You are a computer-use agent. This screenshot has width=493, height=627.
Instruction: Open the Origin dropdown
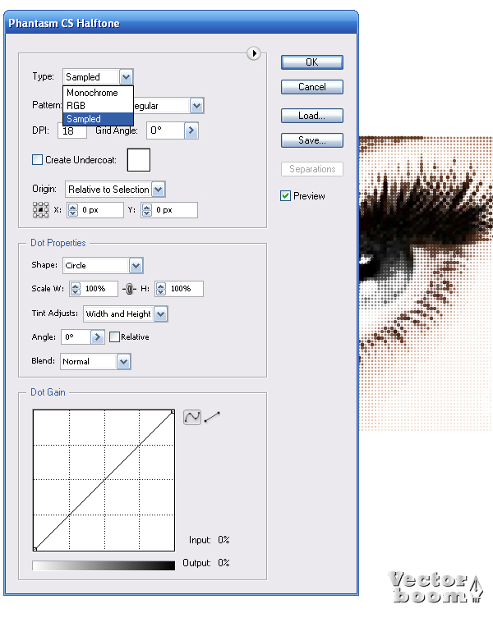(159, 189)
